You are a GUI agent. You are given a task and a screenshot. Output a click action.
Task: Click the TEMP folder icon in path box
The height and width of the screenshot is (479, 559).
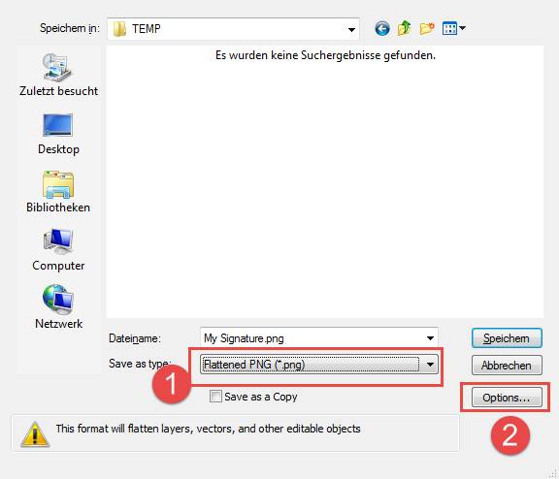pos(119,29)
